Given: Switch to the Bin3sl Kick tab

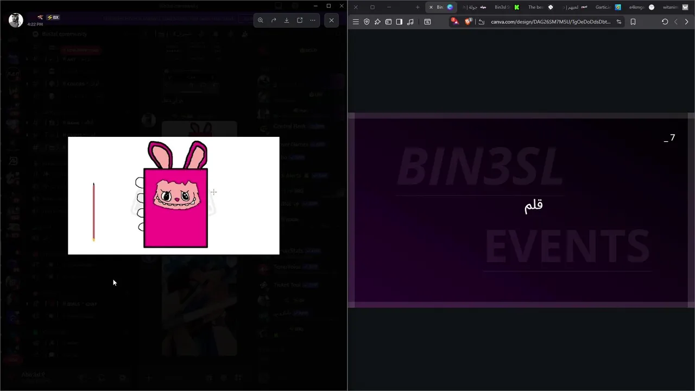Looking at the screenshot, I should tap(506, 7).
